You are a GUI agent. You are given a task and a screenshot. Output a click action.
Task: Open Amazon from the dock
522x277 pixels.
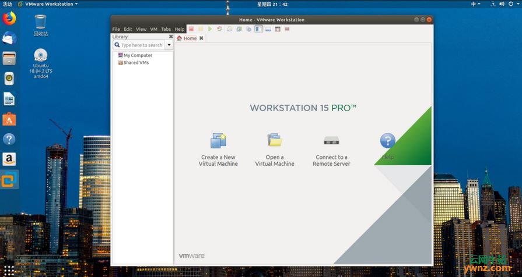[x=9, y=159]
